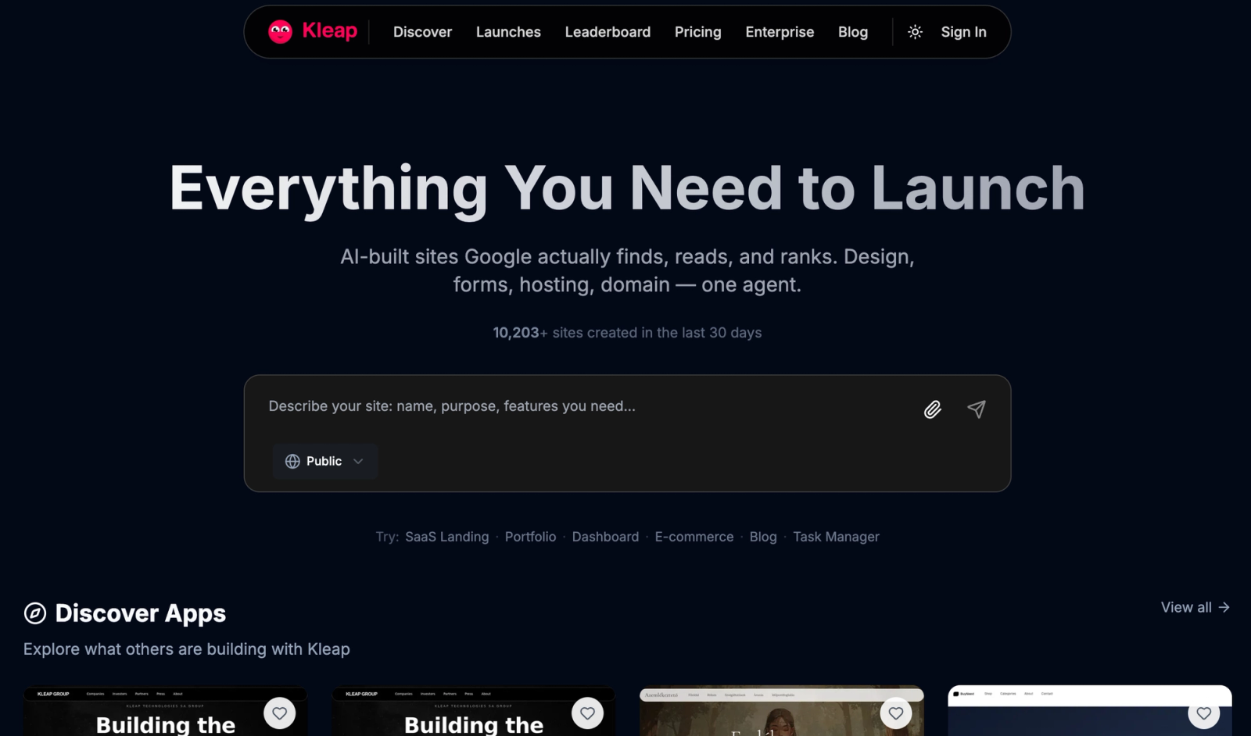Favorite the white-header app card
Image resolution: width=1251 pixels, height=736 pixels.
[x=1204, y=713]
